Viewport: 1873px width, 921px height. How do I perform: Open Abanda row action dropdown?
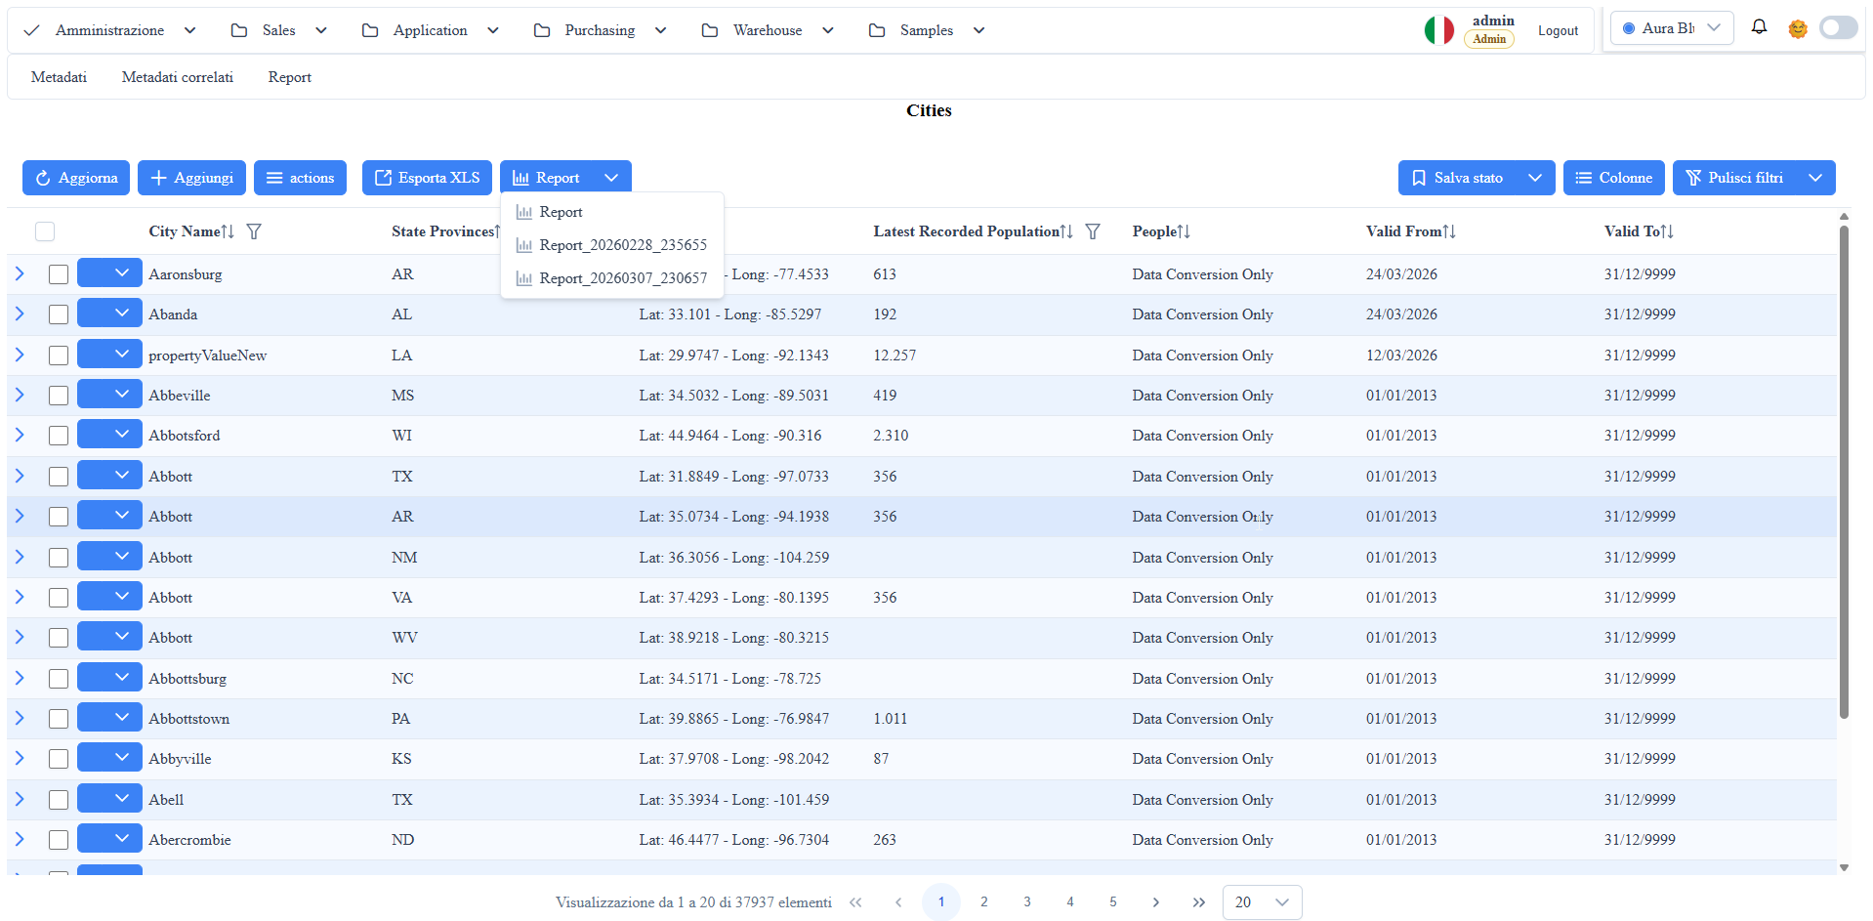click(109, 314)
